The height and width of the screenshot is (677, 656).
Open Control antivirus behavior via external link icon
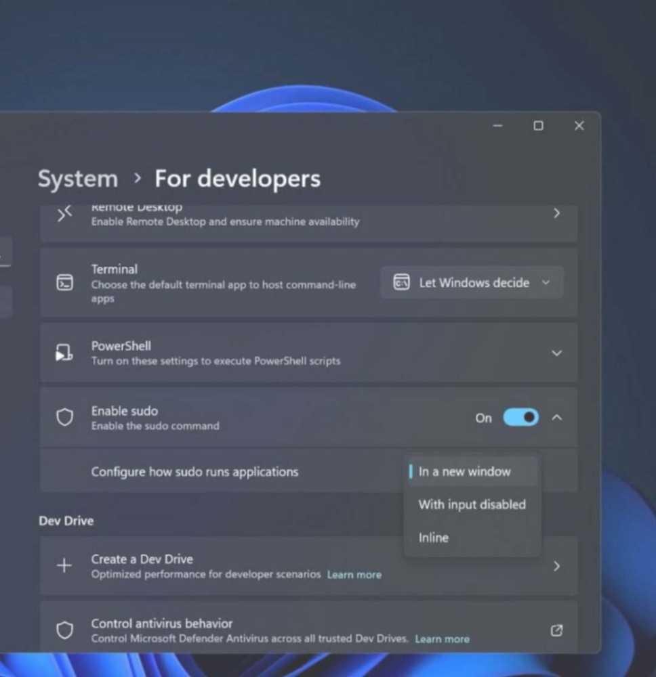(x=556, y=630)
